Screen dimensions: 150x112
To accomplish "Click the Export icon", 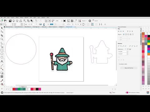I will 50,21.
